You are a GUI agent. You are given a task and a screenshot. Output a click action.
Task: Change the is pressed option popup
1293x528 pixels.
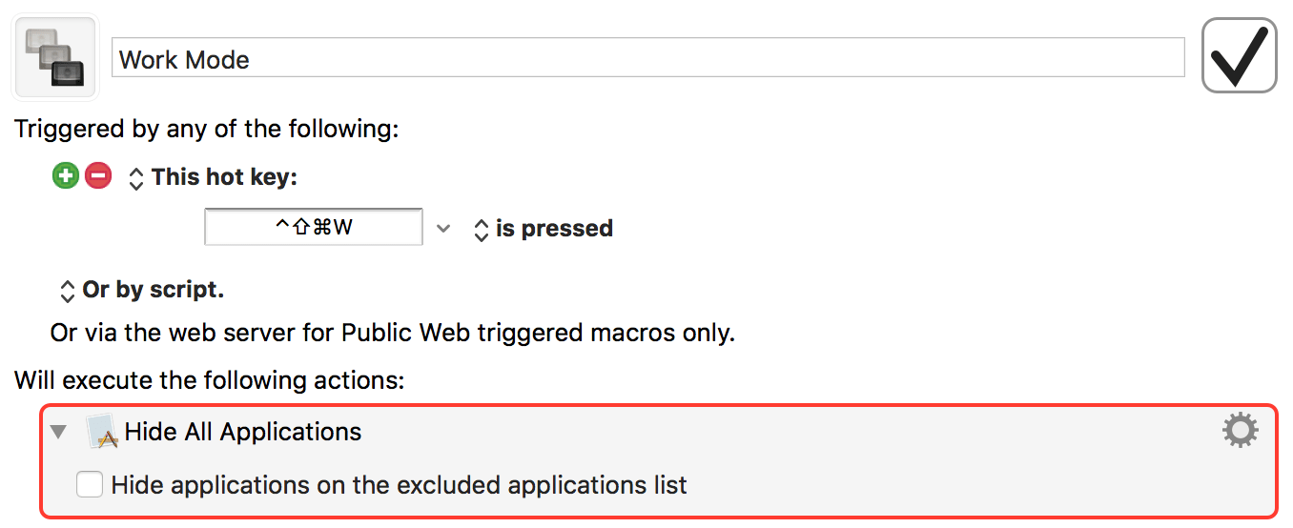482,230
